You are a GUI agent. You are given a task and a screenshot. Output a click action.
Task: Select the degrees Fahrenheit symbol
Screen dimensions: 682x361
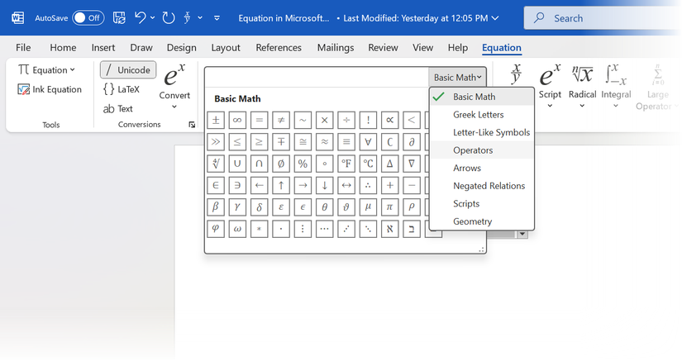[x=346, y=163]
